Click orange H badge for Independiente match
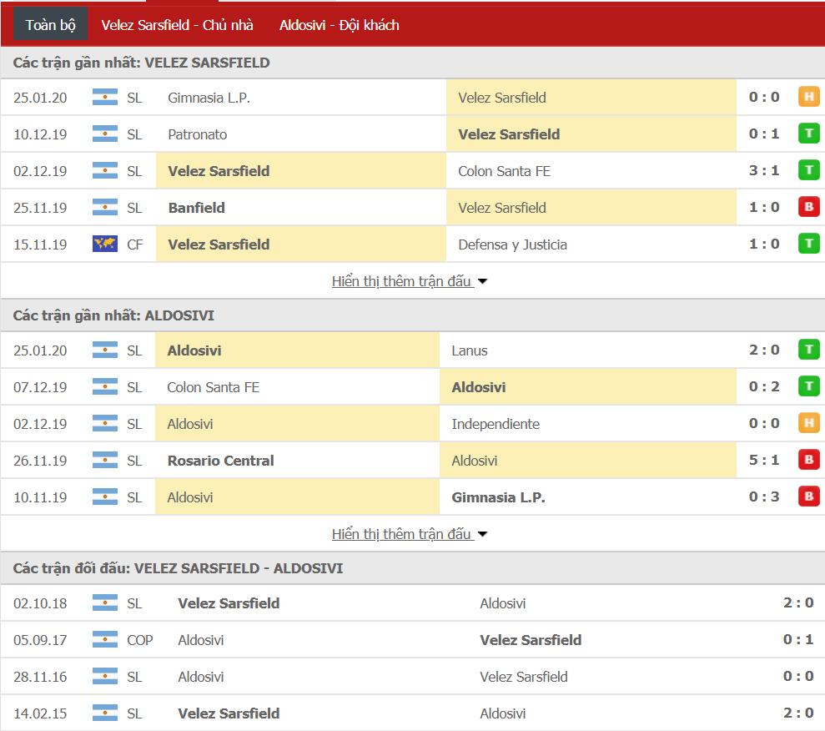The height and width of the screenshot is (731, 825). click(x=808, y=423)
